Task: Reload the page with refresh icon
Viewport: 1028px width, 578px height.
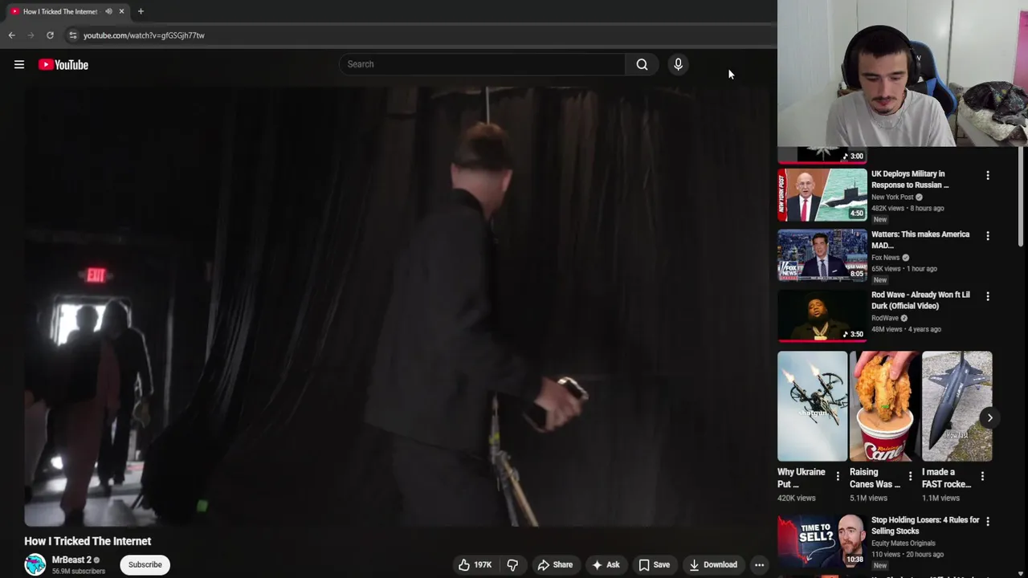Action: 50,35
